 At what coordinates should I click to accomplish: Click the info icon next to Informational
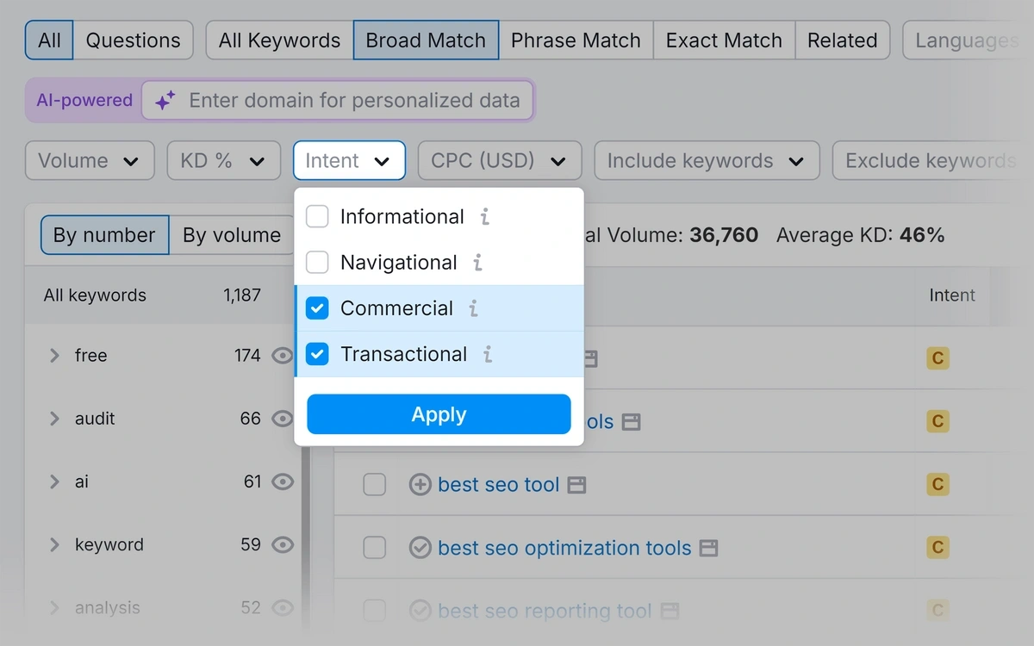[485, 217]
